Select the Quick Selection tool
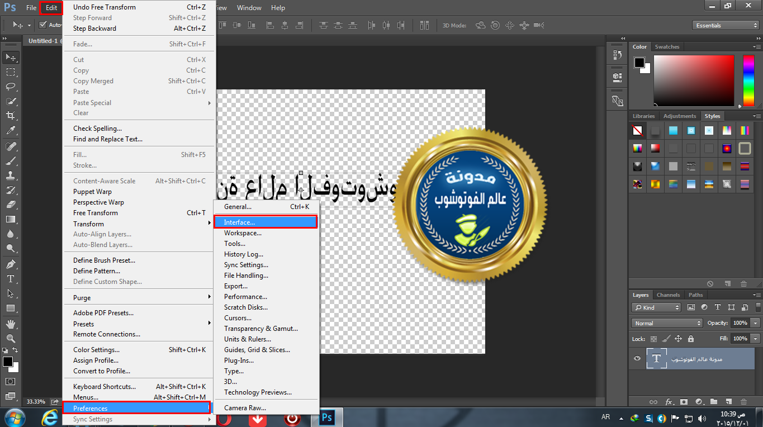This screenshot has height=427, width=763. 11,101
